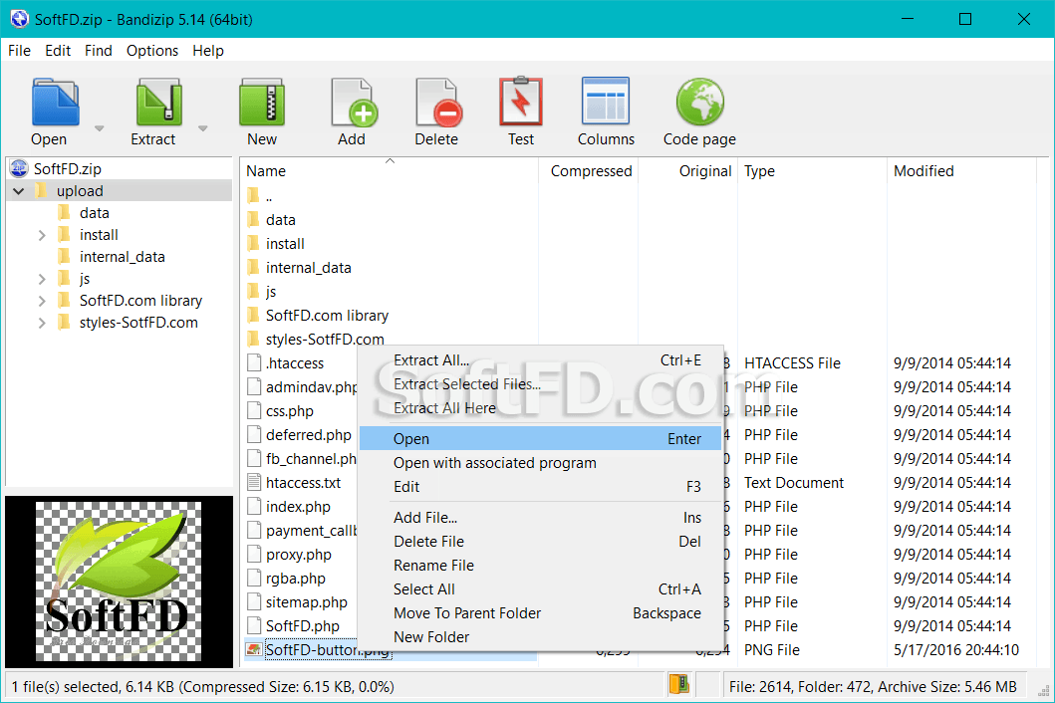Choose New Folder in context menu
Image resolution: width=1055 pixels, height=703 pixels.
coord(540,637)
